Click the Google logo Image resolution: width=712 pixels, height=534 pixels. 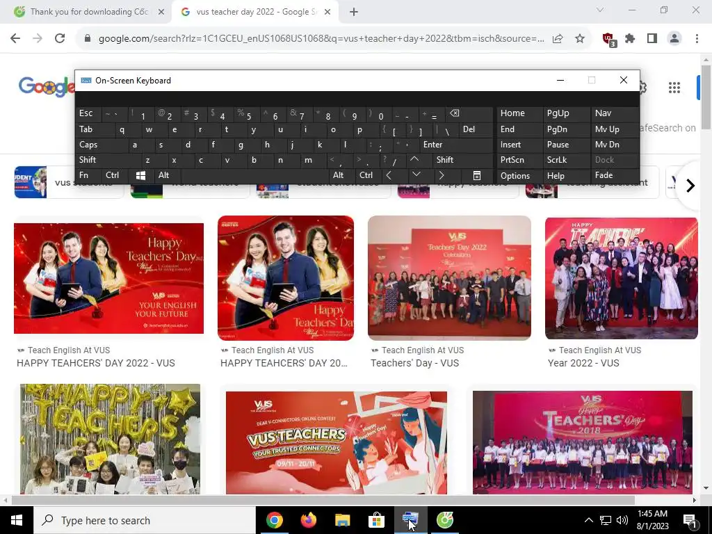[46, 86]
